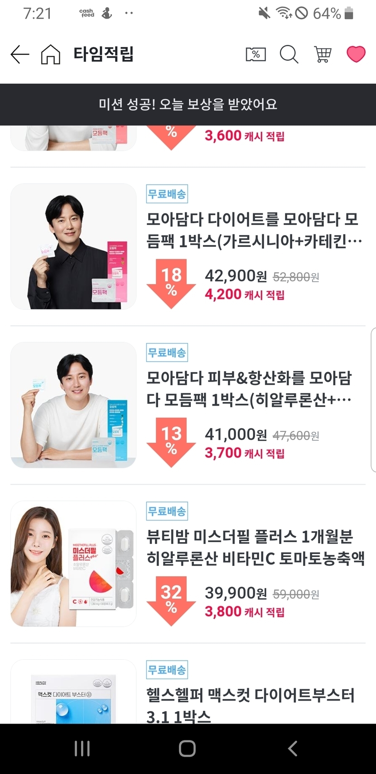The width and height of the screenshot is (376, 774).
Task: Tap Android back navigation chevron
Action: click(293, 749)
